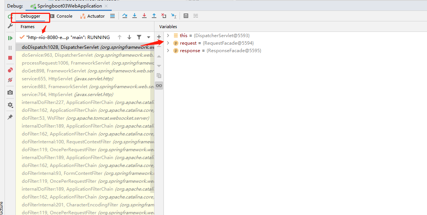Click the Force Step Into icon

[144, 16]
